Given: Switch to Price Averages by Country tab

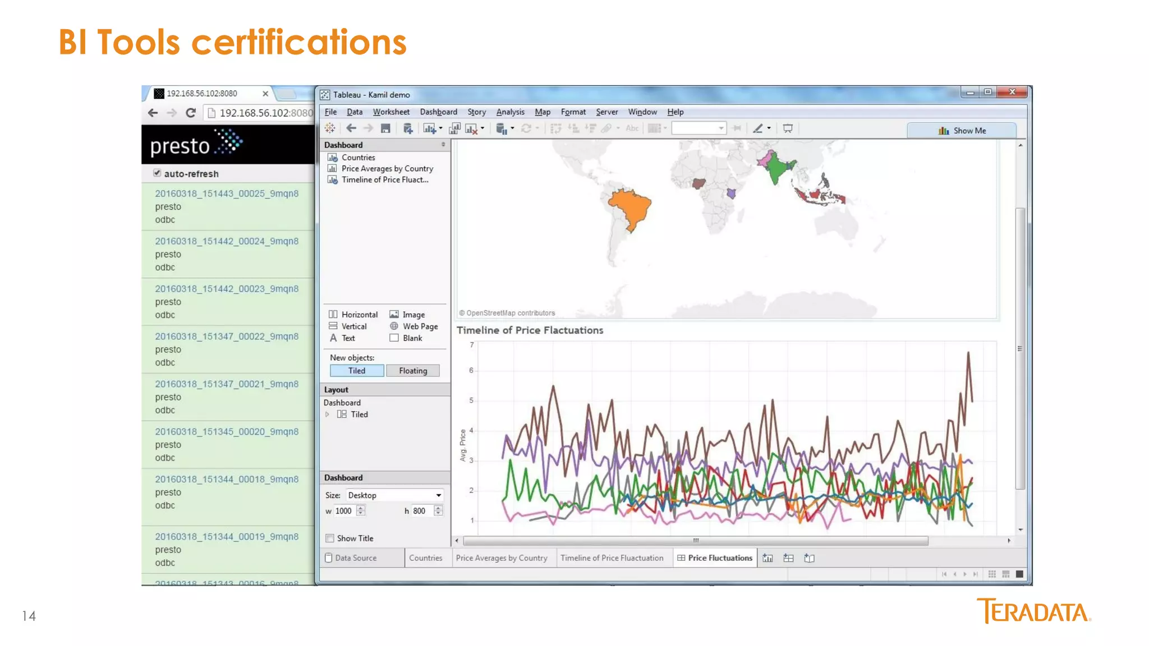Looking at the screenshot, I should pyautogui.click(x=502, y=558).
